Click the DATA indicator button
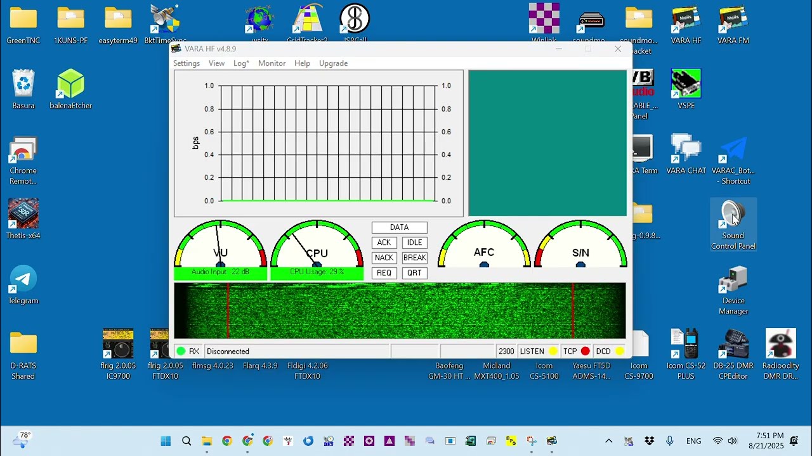This screenshot has height=456, width=812. click(x=400, y=227)
